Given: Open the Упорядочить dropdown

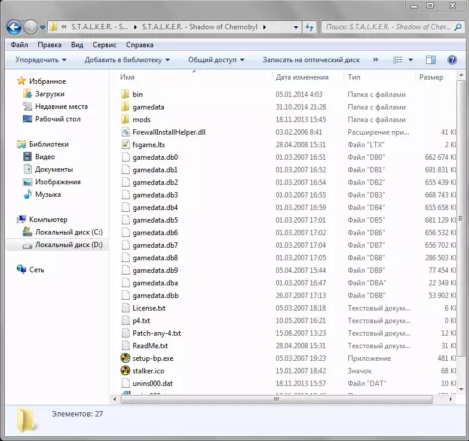Looking at the screenshot, I should pos(41,60).
